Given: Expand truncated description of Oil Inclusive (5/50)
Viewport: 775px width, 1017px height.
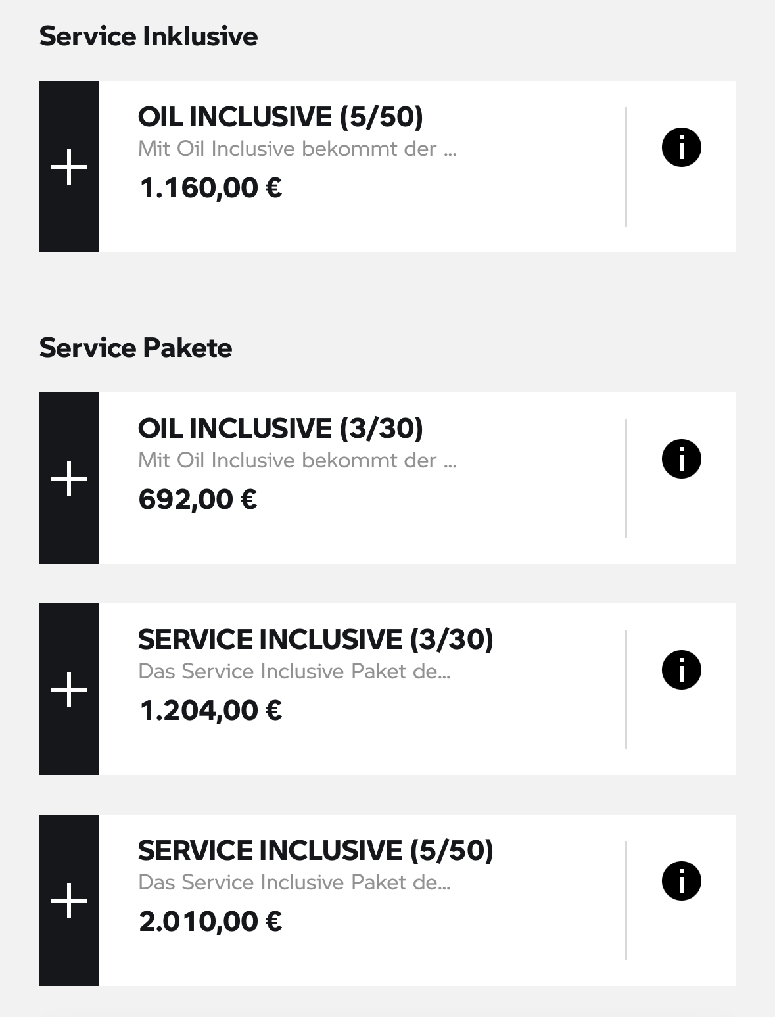Looking at the screenshot, I should click(297, 149).
